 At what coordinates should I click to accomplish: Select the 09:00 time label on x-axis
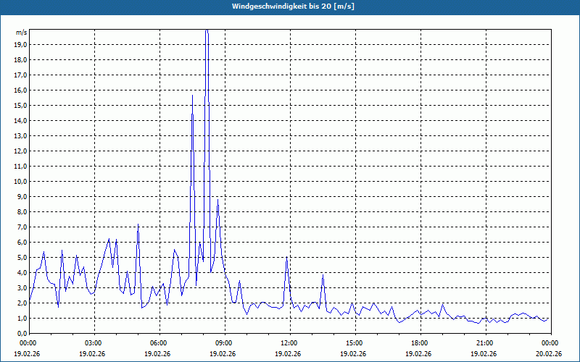point(223,343)
